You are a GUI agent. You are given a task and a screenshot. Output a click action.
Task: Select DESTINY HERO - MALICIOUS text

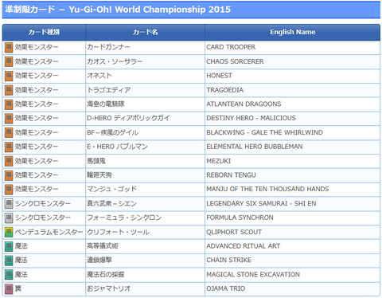tap(251, 118)
